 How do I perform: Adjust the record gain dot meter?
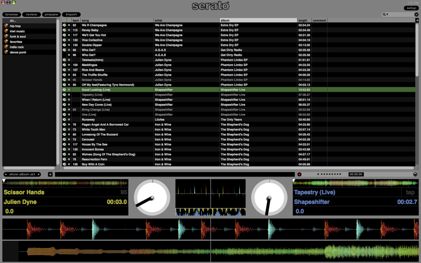pyautogui.click(x=331, y=175)
